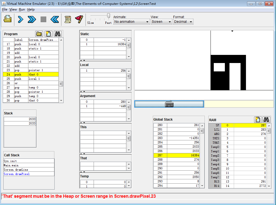Click the Breakpoints red flag icon
Image resolution: width=276 pixels, height=205 pixels.
pyautogui.click(x=79, y=19)
